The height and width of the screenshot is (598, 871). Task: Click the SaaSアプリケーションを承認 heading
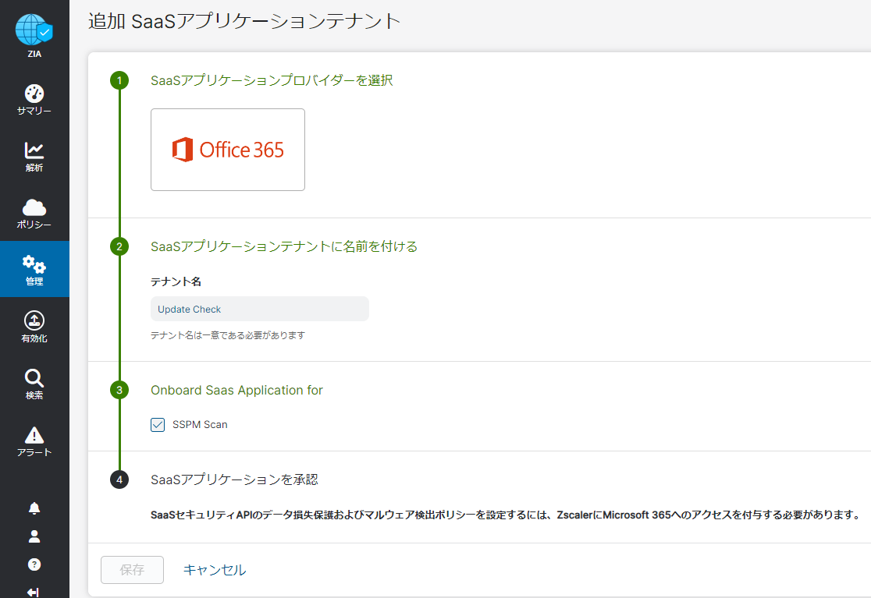[x=234, y=479]
